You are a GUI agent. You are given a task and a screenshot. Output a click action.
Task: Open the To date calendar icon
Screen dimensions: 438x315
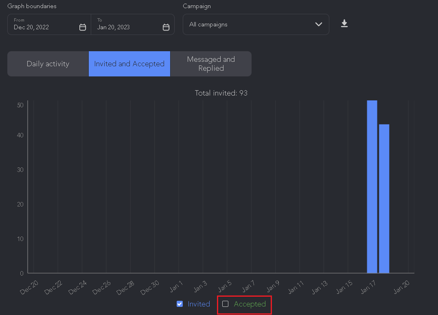[166, 27]
